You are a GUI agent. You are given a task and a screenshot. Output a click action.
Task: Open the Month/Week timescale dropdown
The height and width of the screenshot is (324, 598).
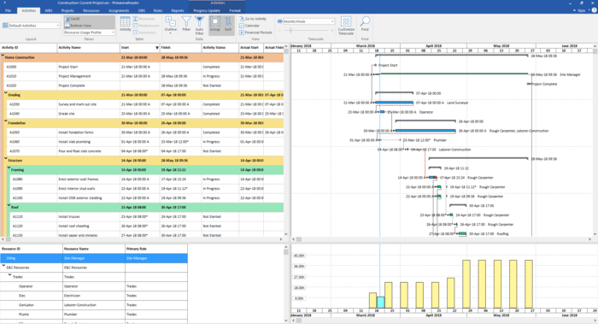pos(308,21)
